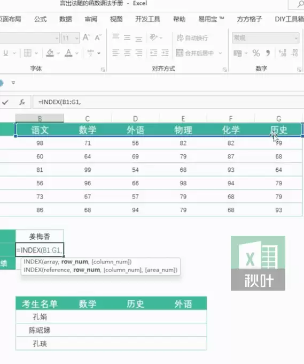Toggle merge and center (合并后居中)
304x364 pixels.
click(x=195, y=53)
